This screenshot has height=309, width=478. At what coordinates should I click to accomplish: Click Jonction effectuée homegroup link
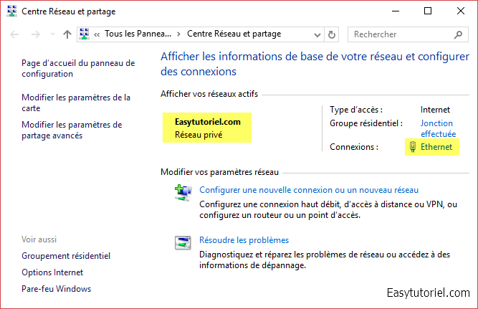click(x=438, y=128)
